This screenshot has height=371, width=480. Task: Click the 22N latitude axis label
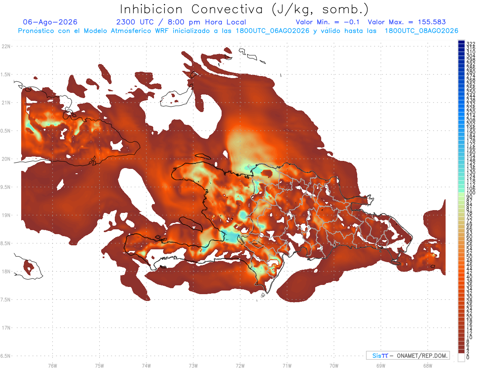point(6,46)
